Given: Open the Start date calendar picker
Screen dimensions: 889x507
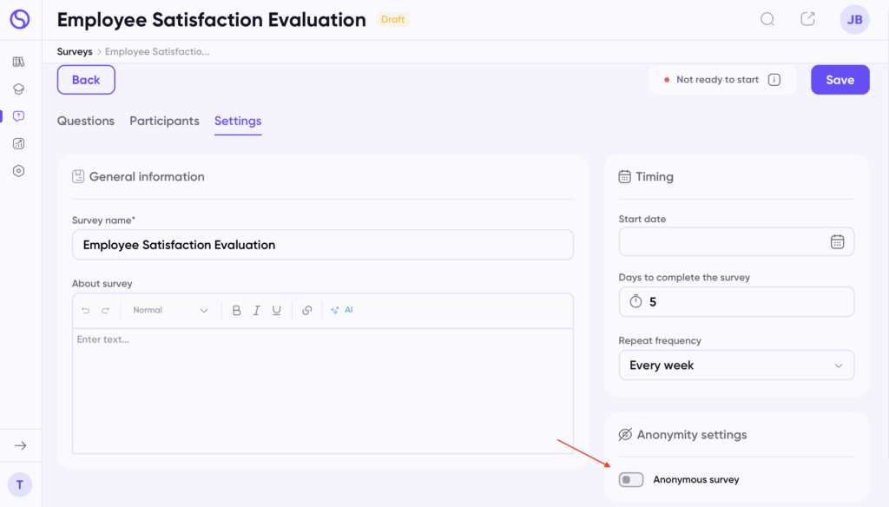Looking at the screenshot, I should (837, 241).
